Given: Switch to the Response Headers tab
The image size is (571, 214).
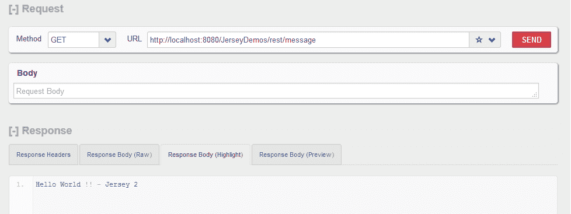Looking at the screenshot, I should 43,155.
